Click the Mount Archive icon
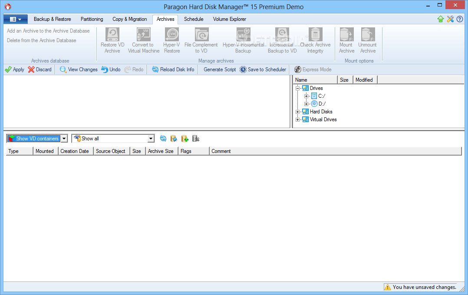Image resolution: width=468 pixels, height=295 pixels. click(346, 34)
